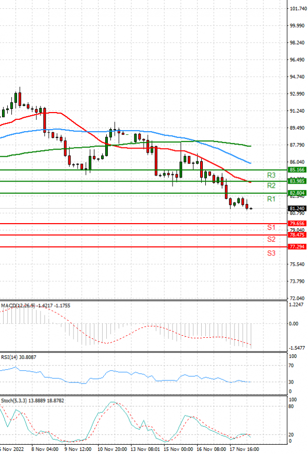Click the 87.790 price axis value
Image resolution: width=308 pixels, height=454 pixels.
297,145
